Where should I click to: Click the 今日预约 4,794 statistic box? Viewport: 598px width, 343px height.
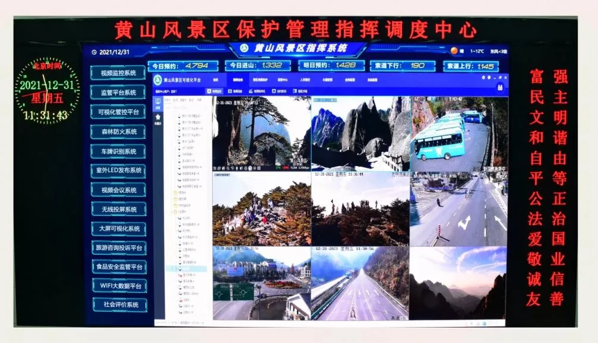(x=183, y=66)
